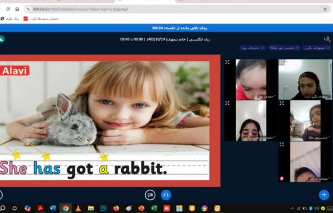Click the blue plus button

coord(324,195)
